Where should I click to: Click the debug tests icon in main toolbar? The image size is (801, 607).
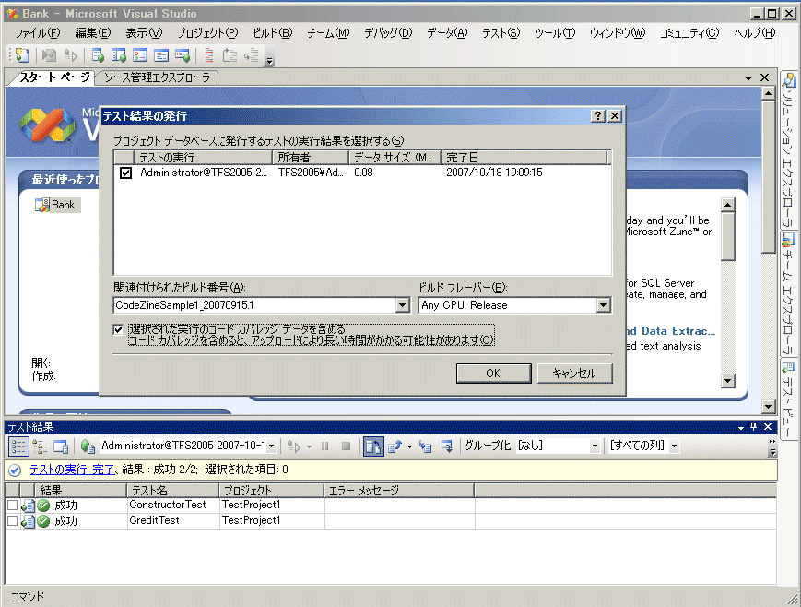pos(70,55)
